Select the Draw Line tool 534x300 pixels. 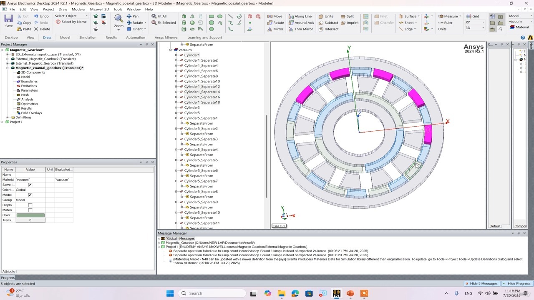click(x=230, y=16)
